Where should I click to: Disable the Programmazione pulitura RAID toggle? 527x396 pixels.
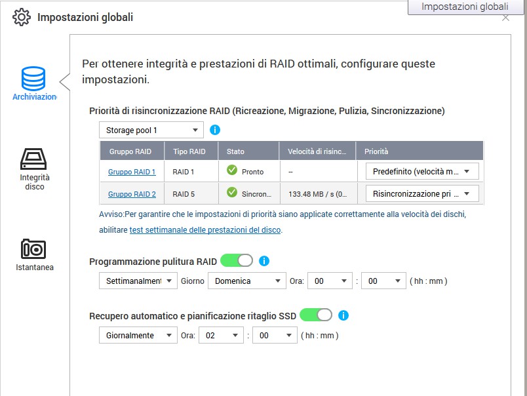coord(237,261)
